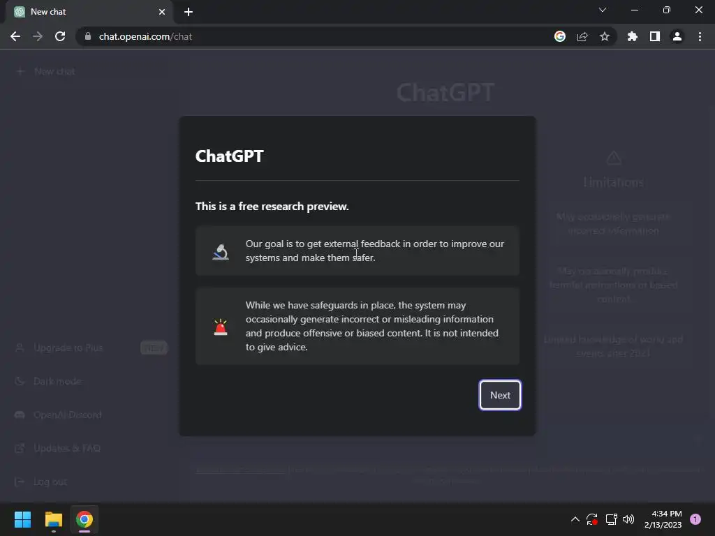Open the notification badge in the taskbar
715x536 pixels.
tap(695, 519)
